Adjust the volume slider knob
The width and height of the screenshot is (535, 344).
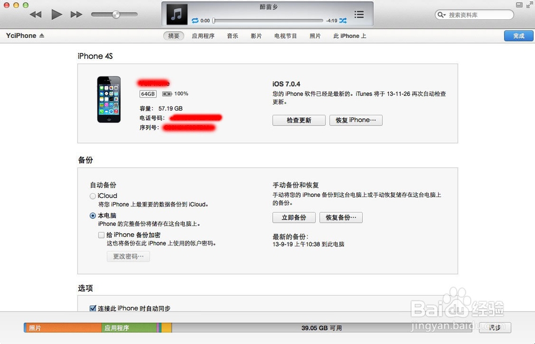point(116,14)
